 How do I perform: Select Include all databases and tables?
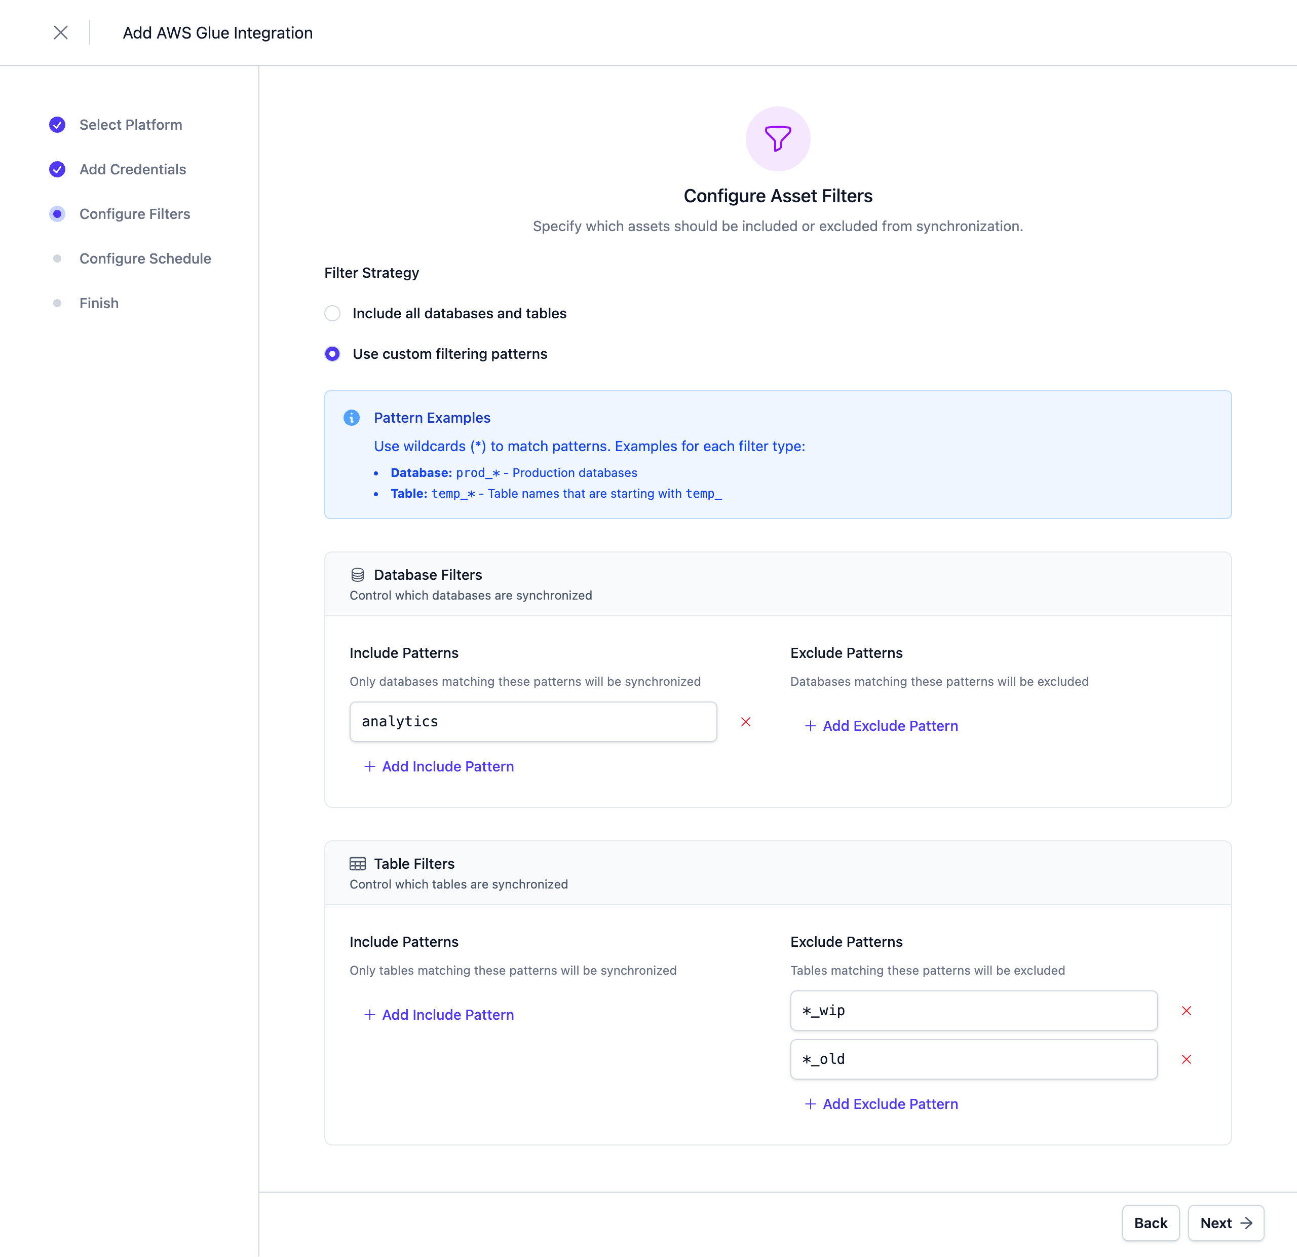[x=332, y=313]
